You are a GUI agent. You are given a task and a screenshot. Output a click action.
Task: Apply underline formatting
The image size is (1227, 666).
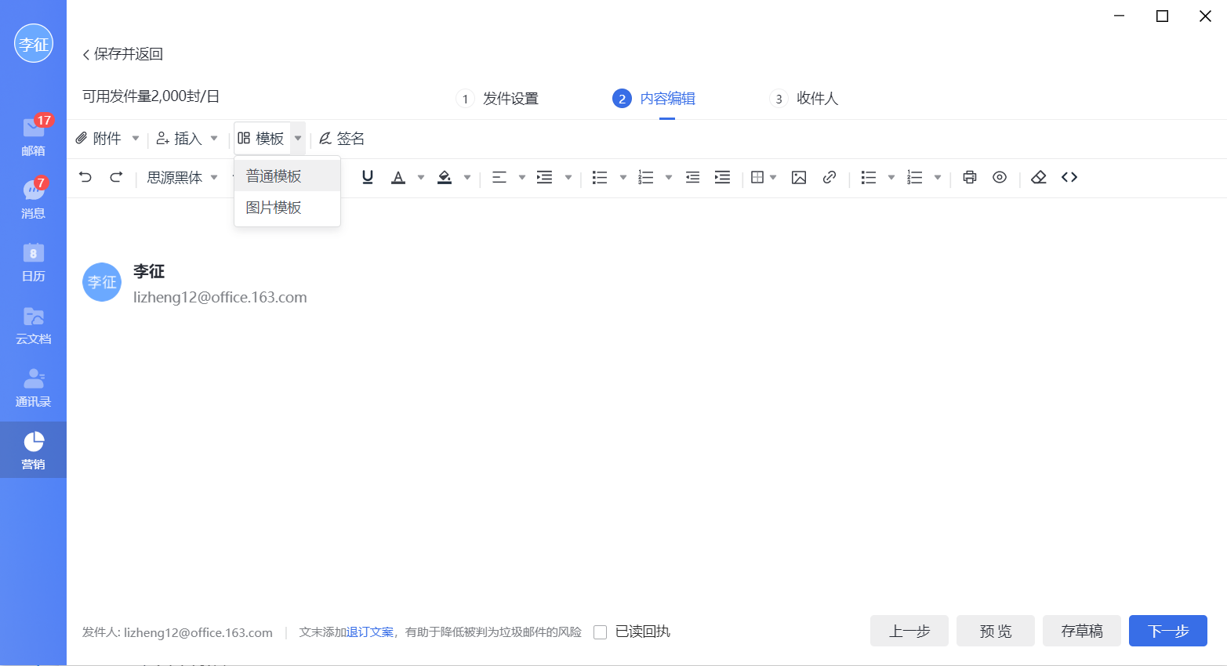367,177
